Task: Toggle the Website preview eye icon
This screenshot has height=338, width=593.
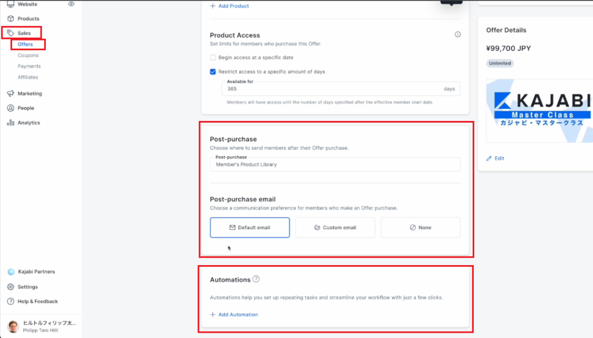Action: pos(71,4)
